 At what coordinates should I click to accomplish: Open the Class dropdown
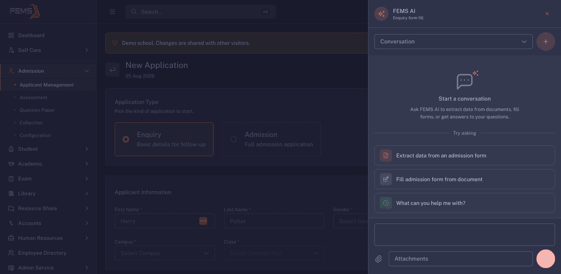[x=274, y=253]
